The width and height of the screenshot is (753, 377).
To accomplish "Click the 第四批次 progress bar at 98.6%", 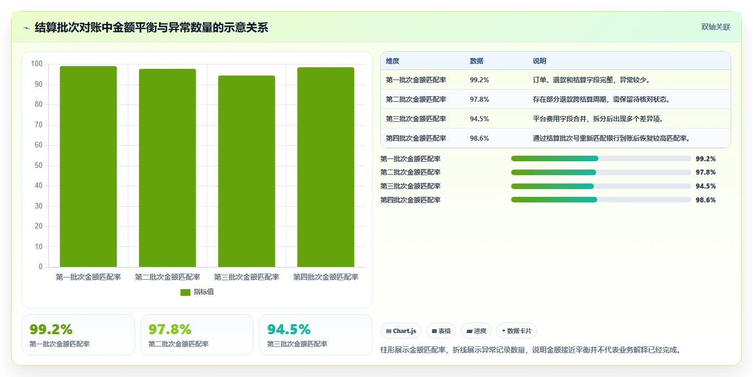I will pos(601,200).
